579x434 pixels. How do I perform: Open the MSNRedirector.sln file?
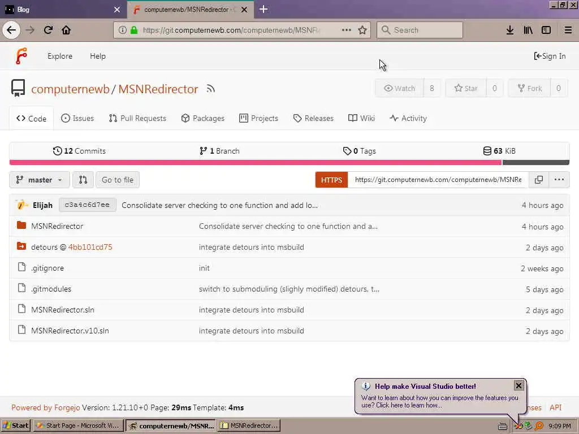click(x=63, y=310)
